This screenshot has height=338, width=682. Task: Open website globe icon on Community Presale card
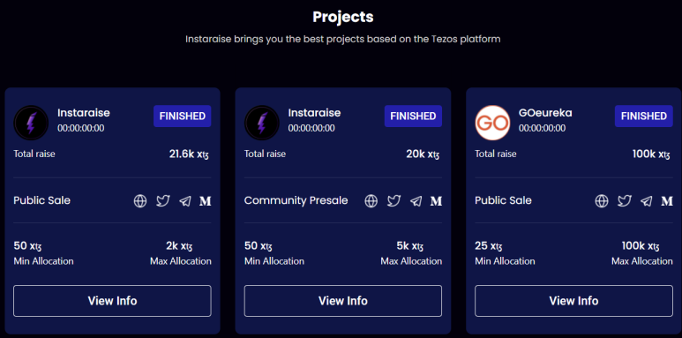[371, 201]
